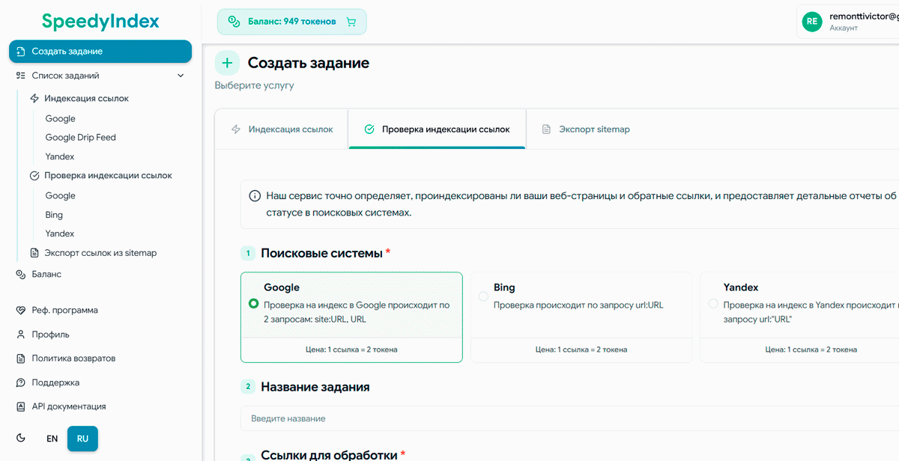The width and height of the screenshot is (899, 461).
Task: Open the shopping cart icon next to balance
Action: [351, 22]
